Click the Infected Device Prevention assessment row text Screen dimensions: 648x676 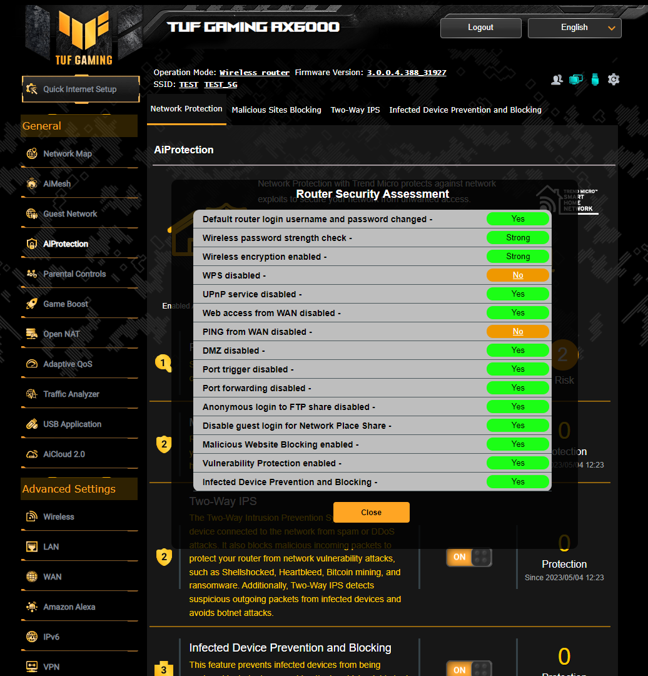point(290,482)
